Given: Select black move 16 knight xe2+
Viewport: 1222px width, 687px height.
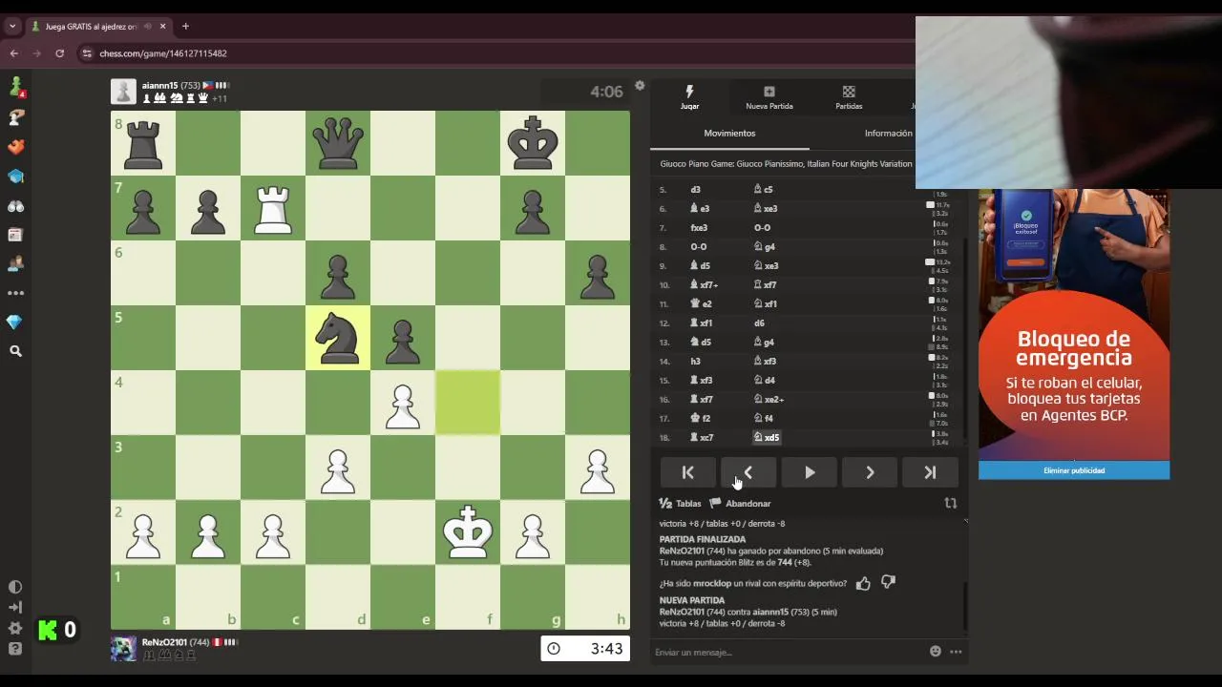Looking at the screenshot, I should (x=769, y=400).
